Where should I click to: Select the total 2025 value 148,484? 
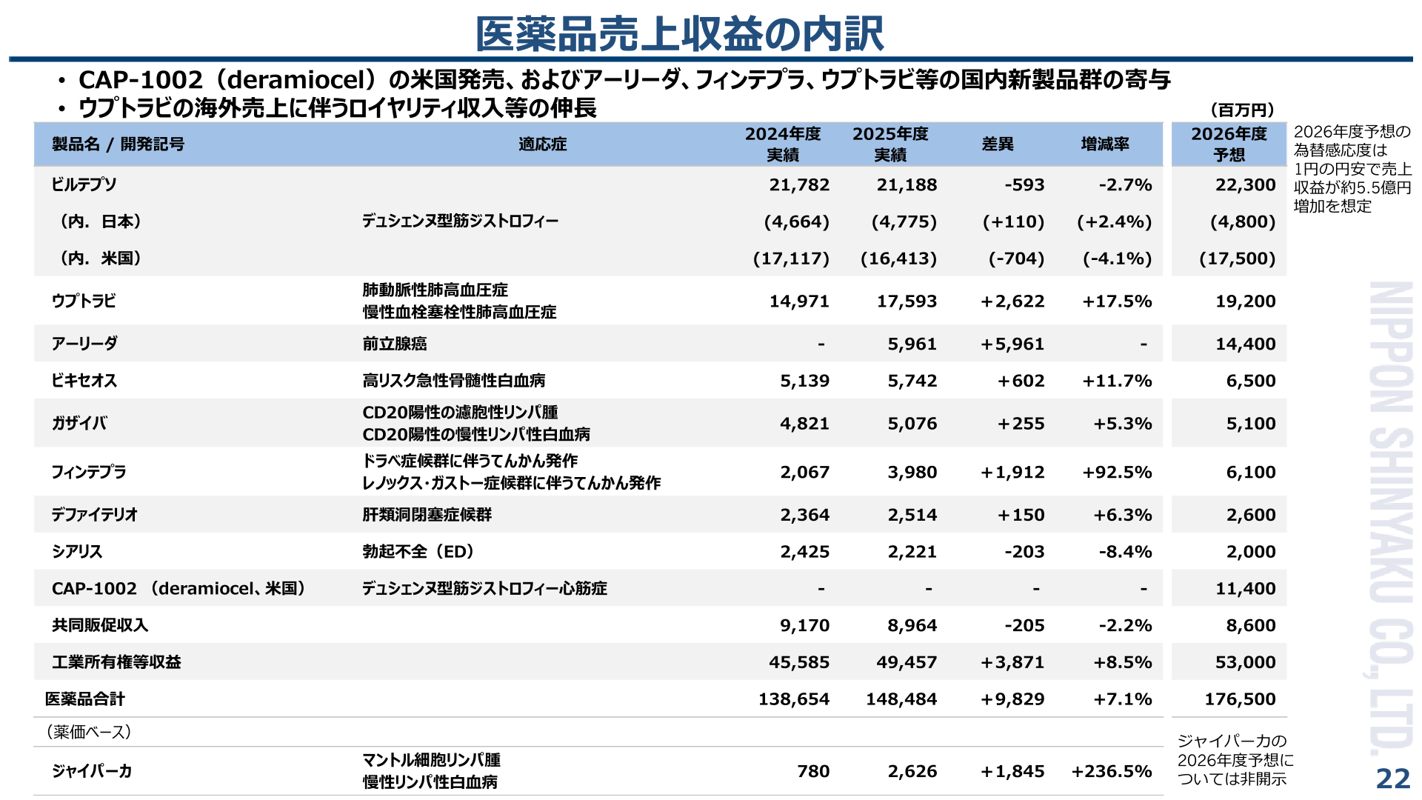point(901,700)
